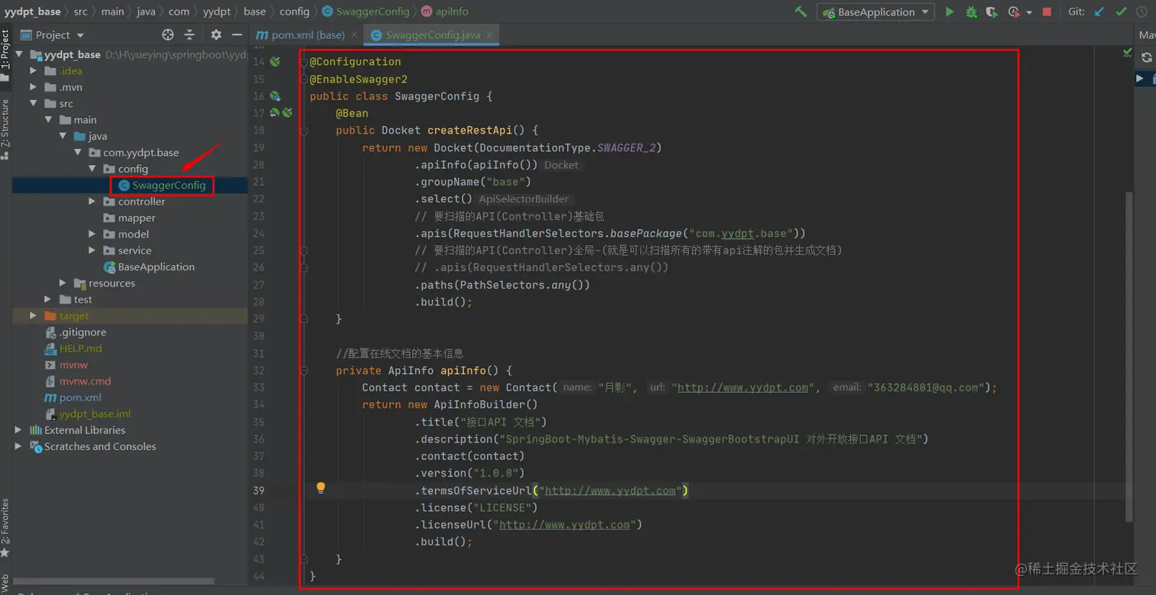The height and width of the screenshot is (595, 1156).
Task: Open the Show Git History clock icon
Action: pyautogui.click(x=1142, y=11)
